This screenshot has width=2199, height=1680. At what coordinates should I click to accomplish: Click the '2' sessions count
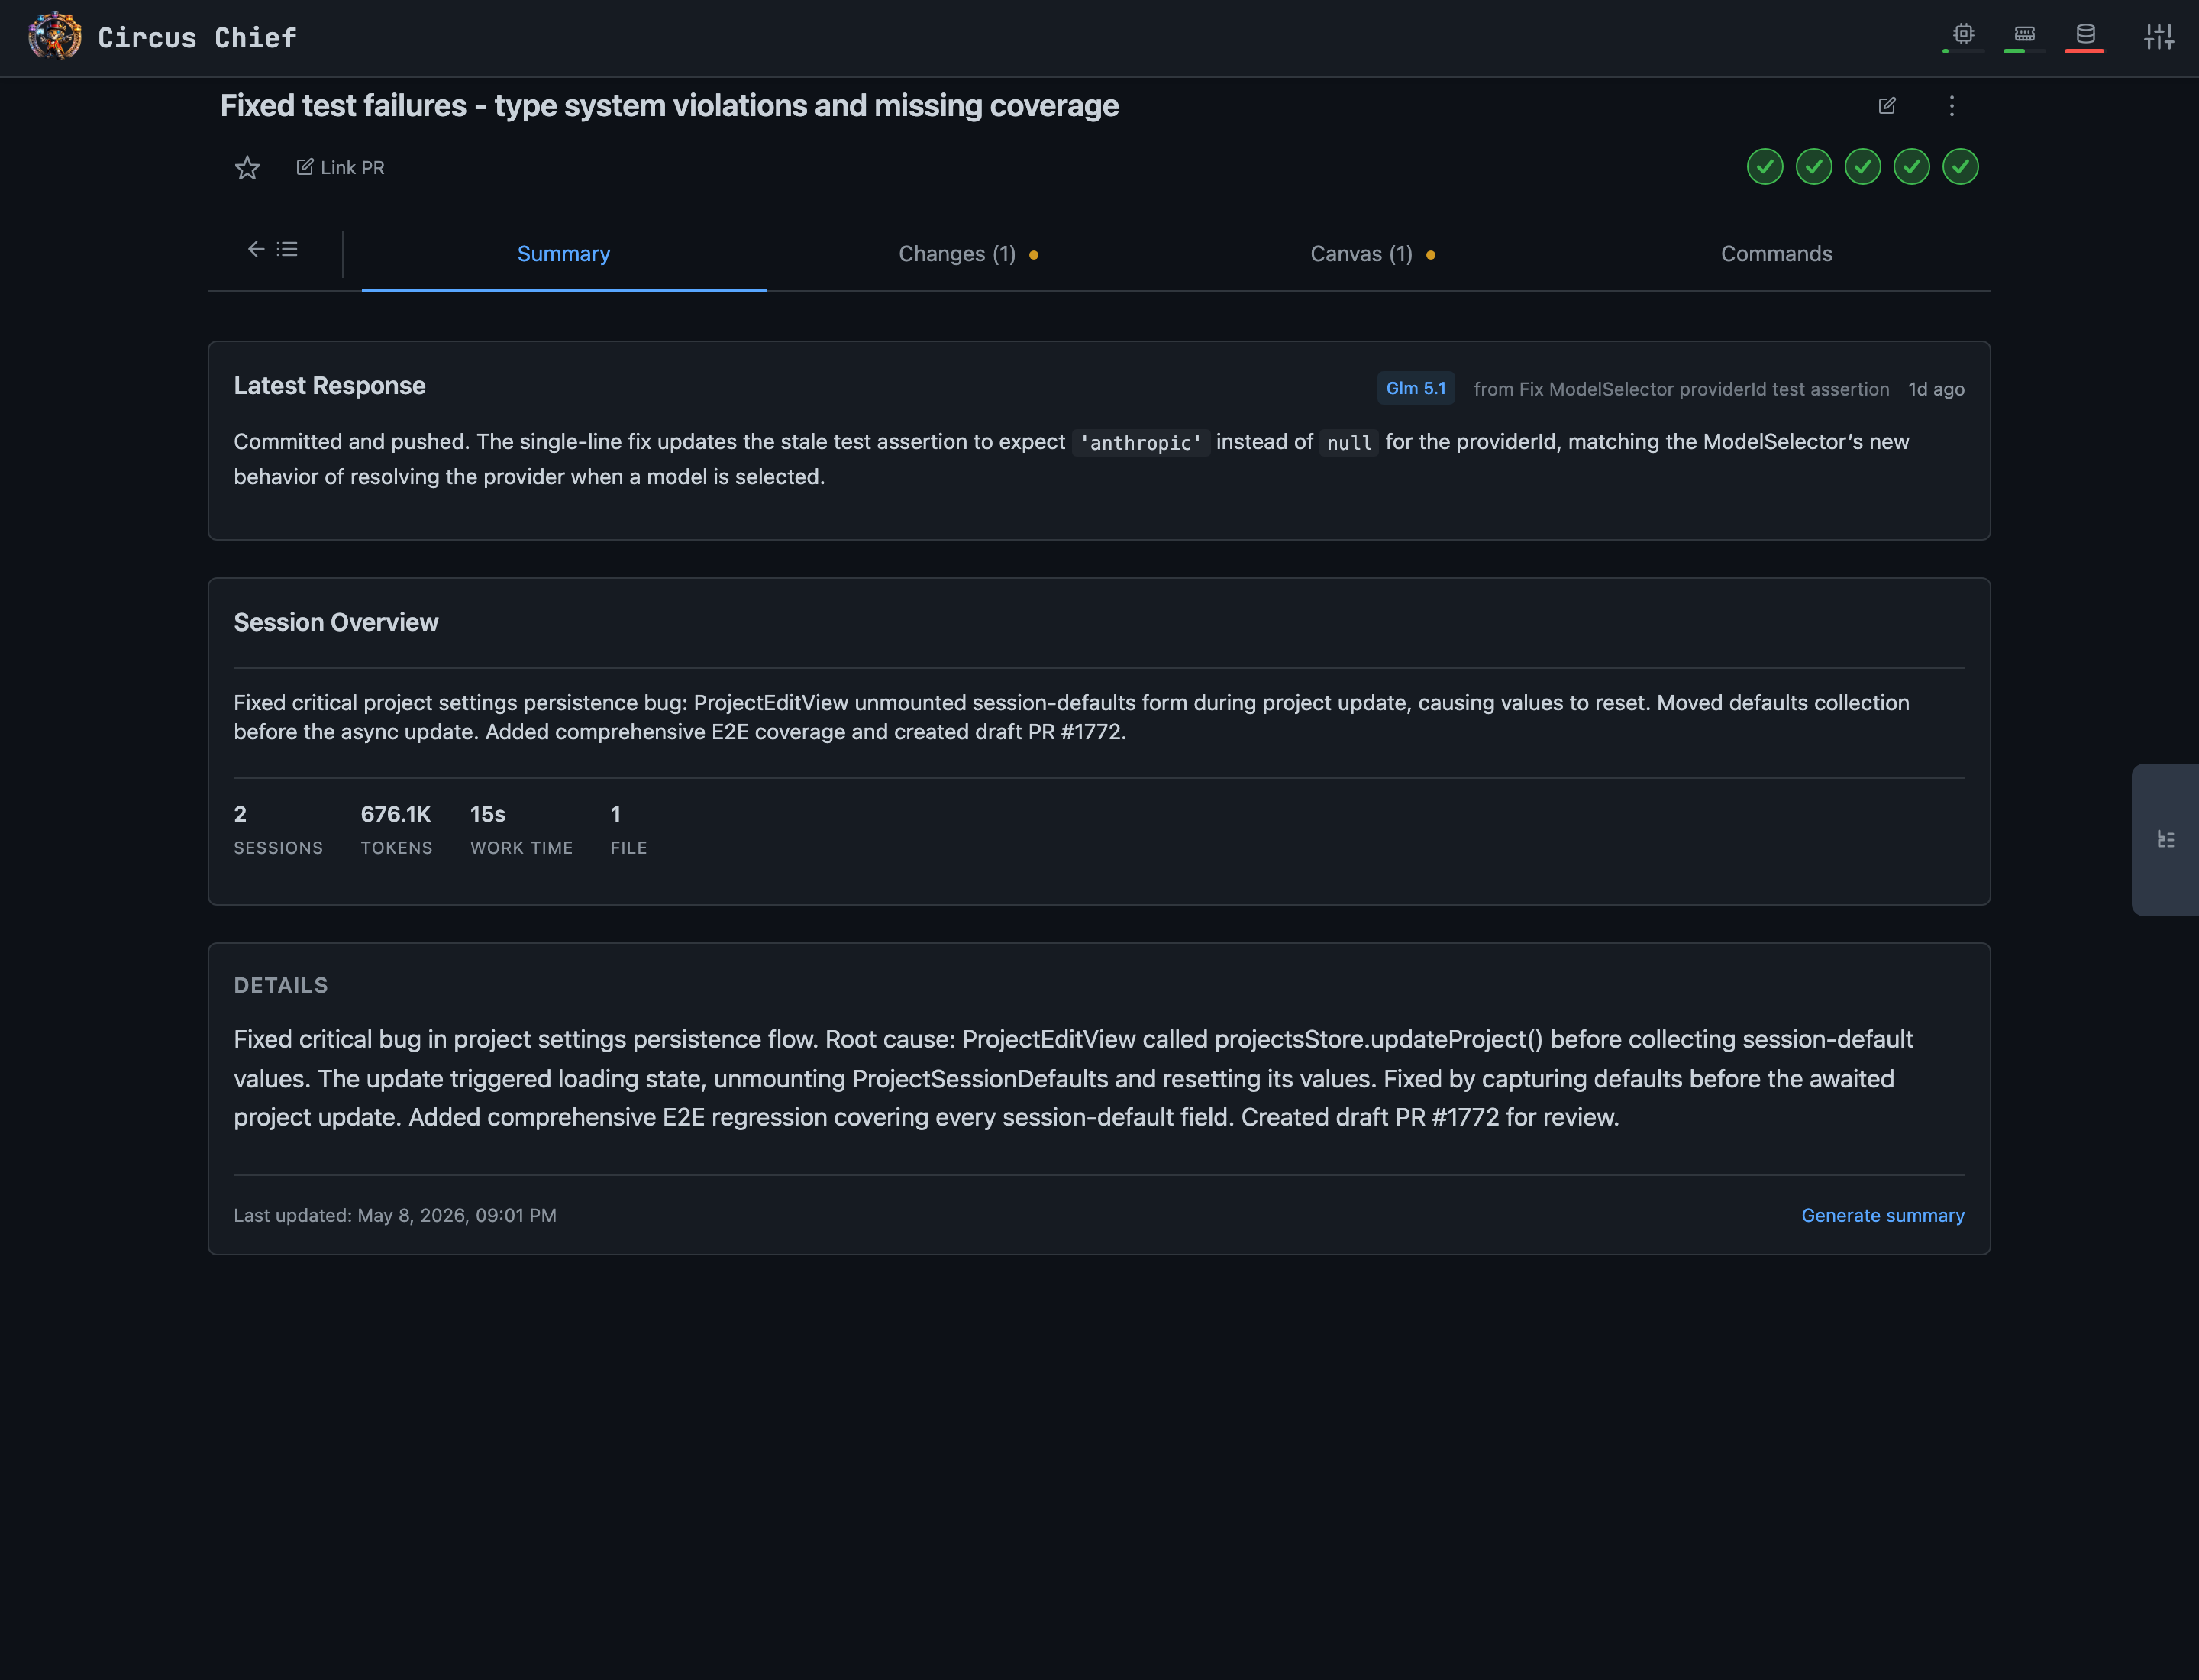(x=240, y=814)
